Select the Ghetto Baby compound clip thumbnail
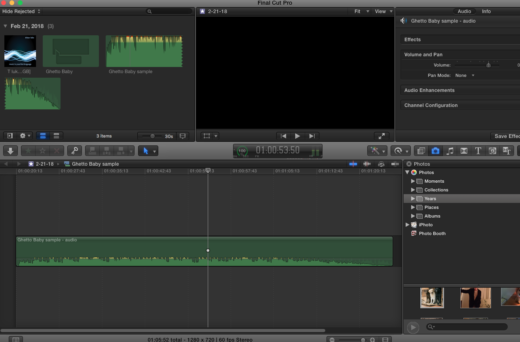This screenshot has height=342, width=520. point(71,51)
